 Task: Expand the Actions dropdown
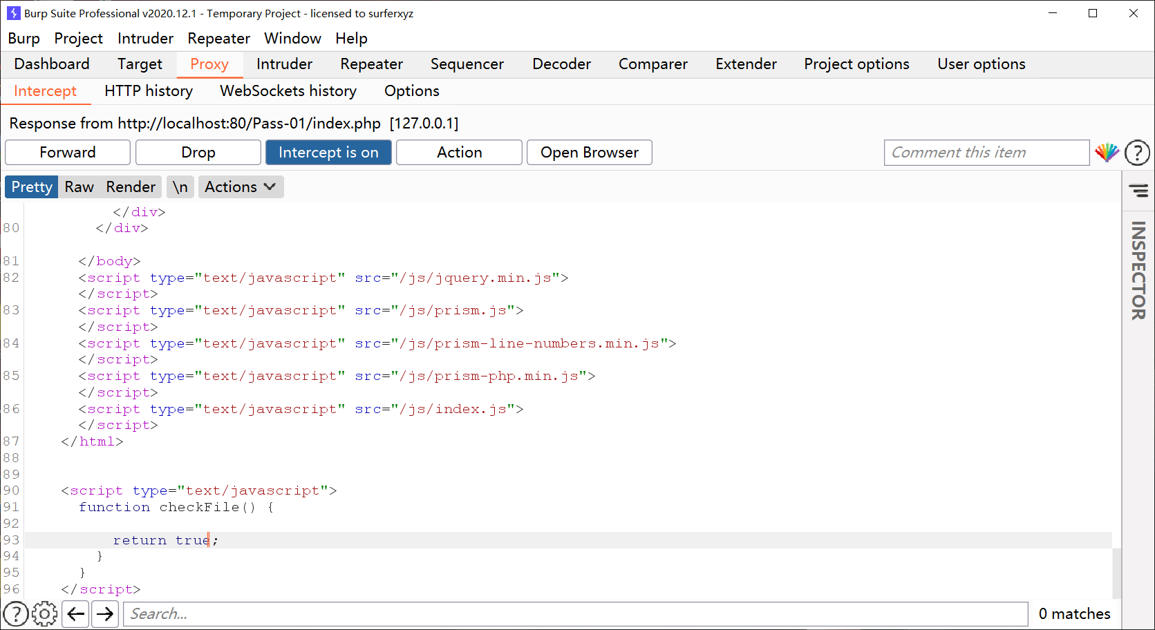241,187
